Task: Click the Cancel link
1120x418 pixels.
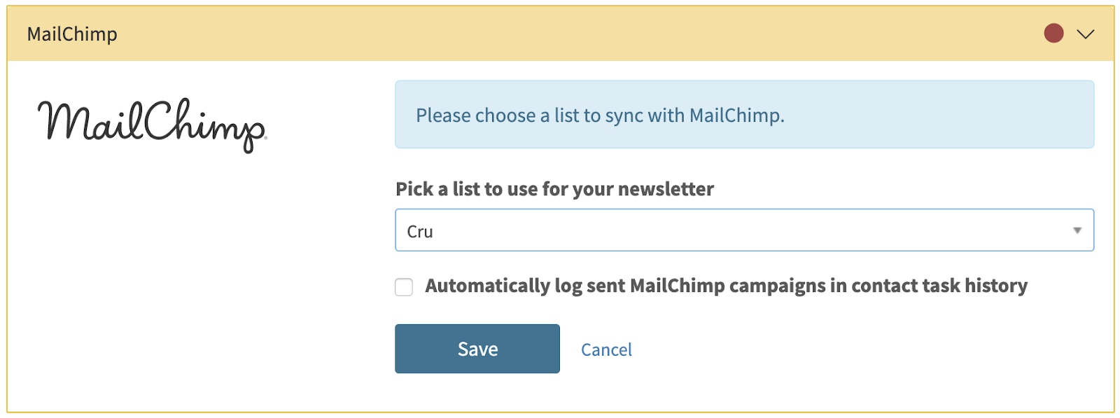Action: [x=606, y=349]
